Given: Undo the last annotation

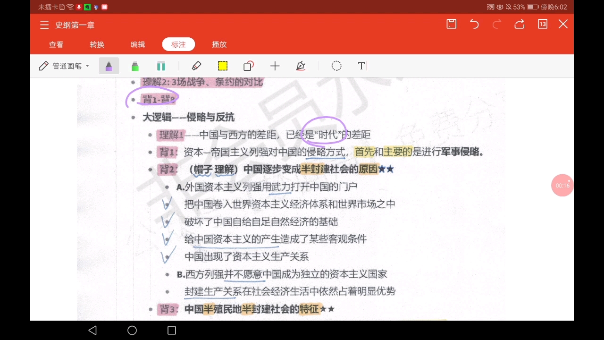Looking at the screenshot, I should coord(474,24).
